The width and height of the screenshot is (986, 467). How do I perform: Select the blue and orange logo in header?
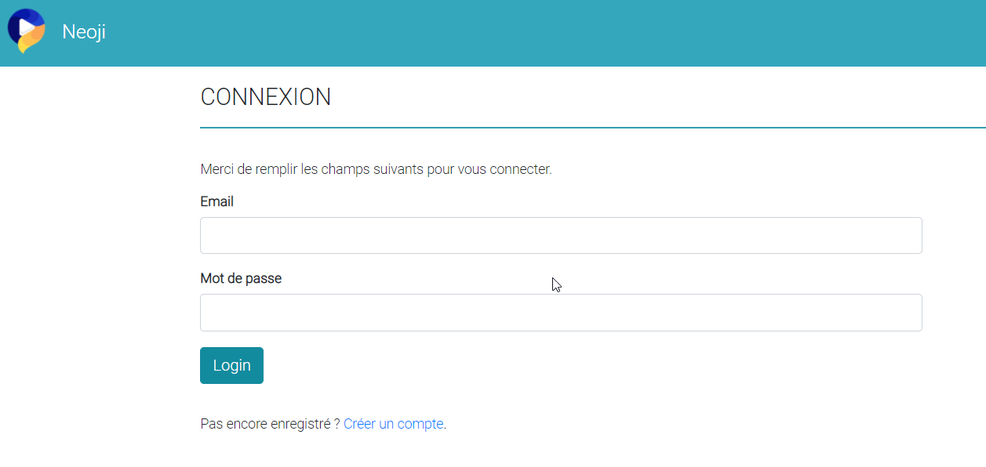pyautogui.click(x=27, y=31)
